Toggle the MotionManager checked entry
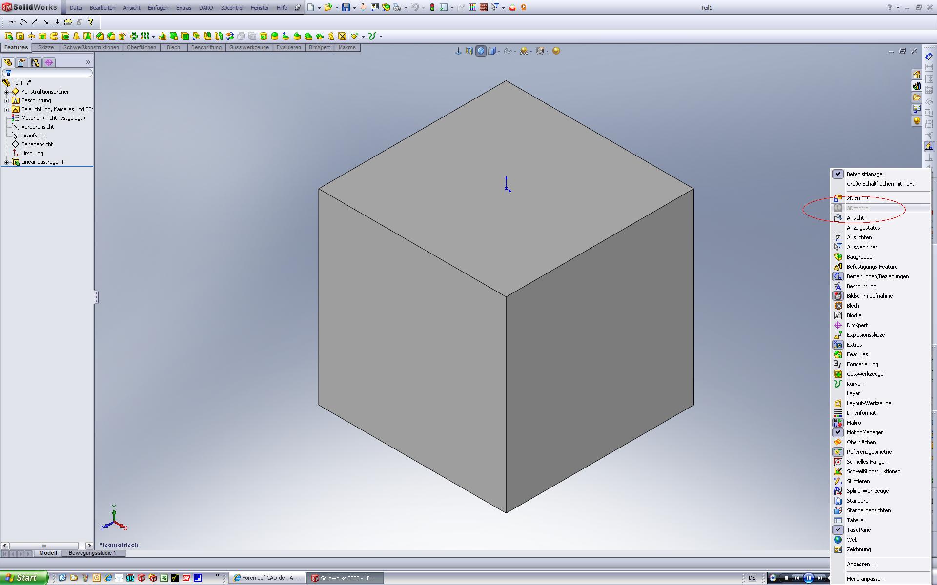Screen dimensions: 937x585 coord(864,432)
